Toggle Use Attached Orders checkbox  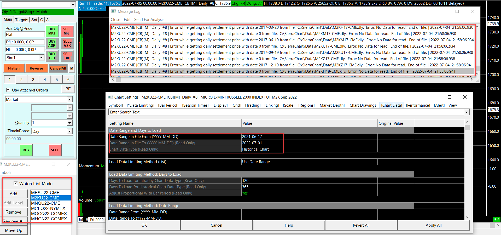pos(8,90)
